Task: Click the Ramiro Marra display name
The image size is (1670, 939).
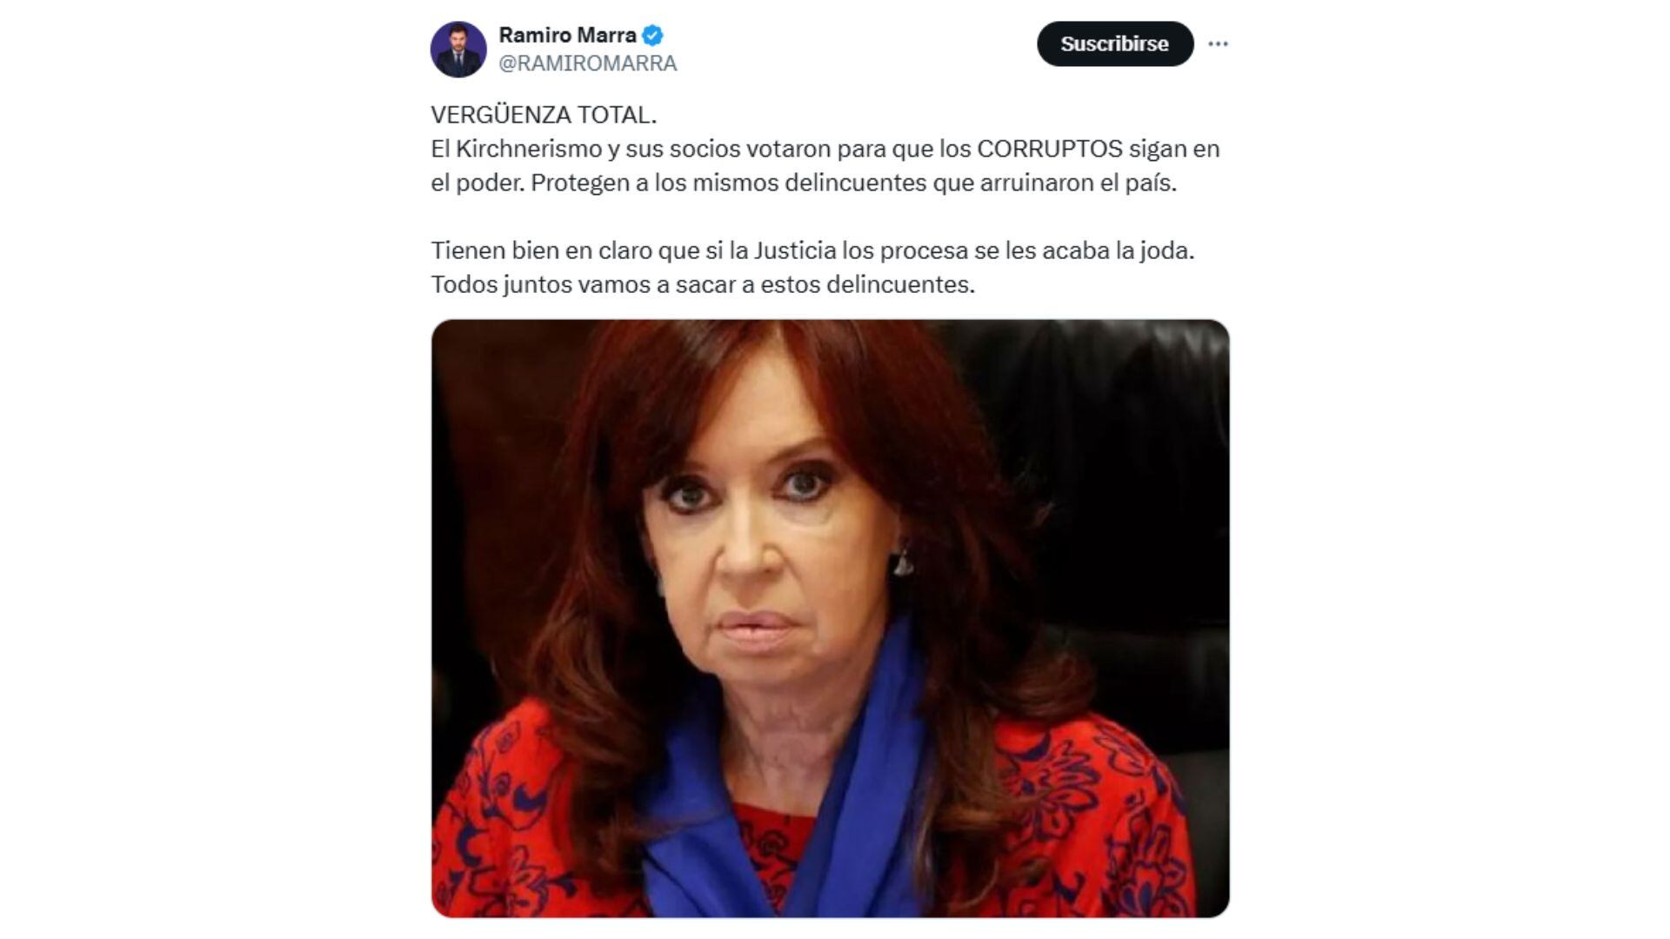Action: coord(567,36)
